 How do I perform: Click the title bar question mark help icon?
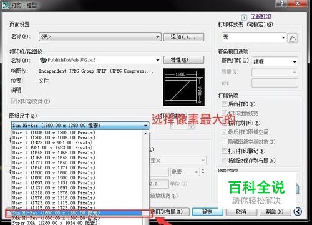point(282,3)
